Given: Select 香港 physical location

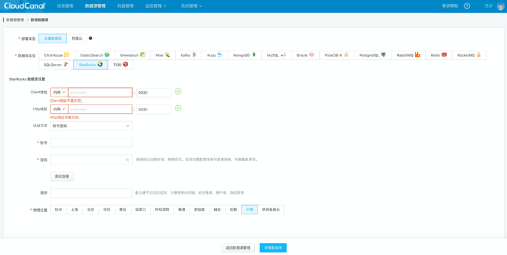Looking at the screenshot, I should pos(181,210).
